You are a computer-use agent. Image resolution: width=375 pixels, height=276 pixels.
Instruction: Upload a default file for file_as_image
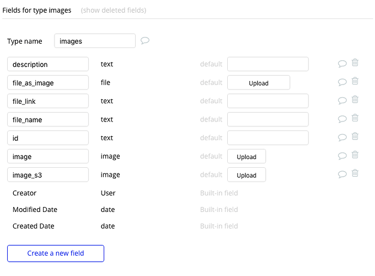tap(259, 83)
